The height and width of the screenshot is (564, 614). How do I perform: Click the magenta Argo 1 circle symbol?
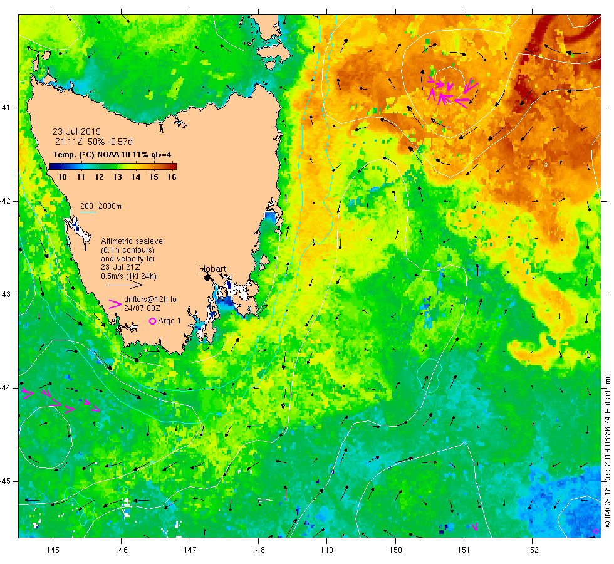pos(153,321)
